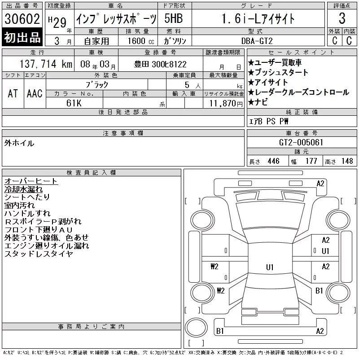The height and width of the screenshot is (359, 359).
Task: Click the 外ホイル note in the caution section
Action: [x=19, y=143]
